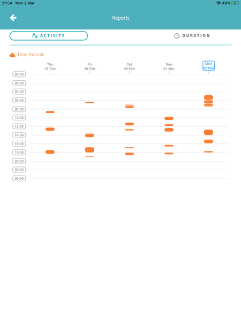Switch to the Activity tab
241x321 pixels.
coord(49,36)
